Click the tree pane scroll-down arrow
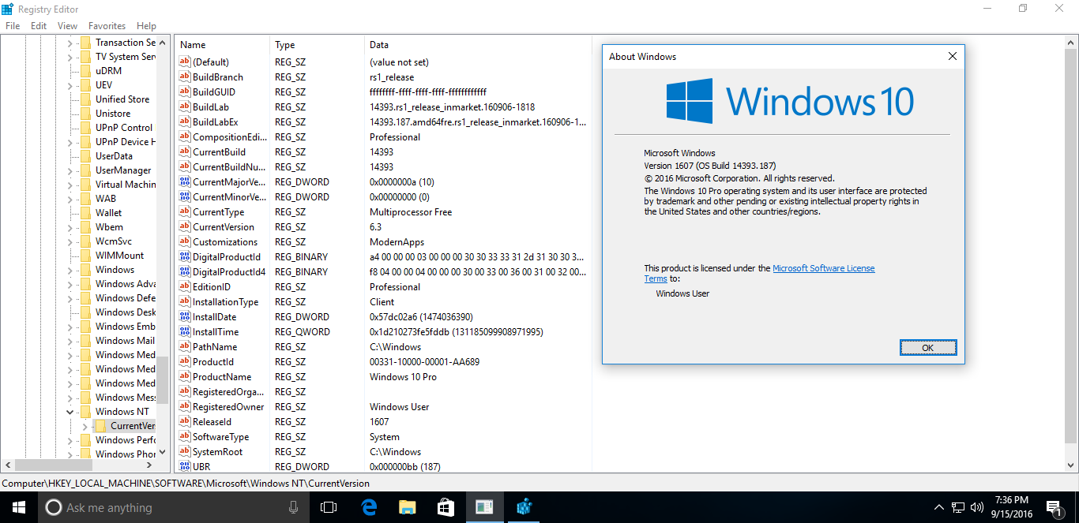This screenshot has width=1079, height=523. click(163, 453)
